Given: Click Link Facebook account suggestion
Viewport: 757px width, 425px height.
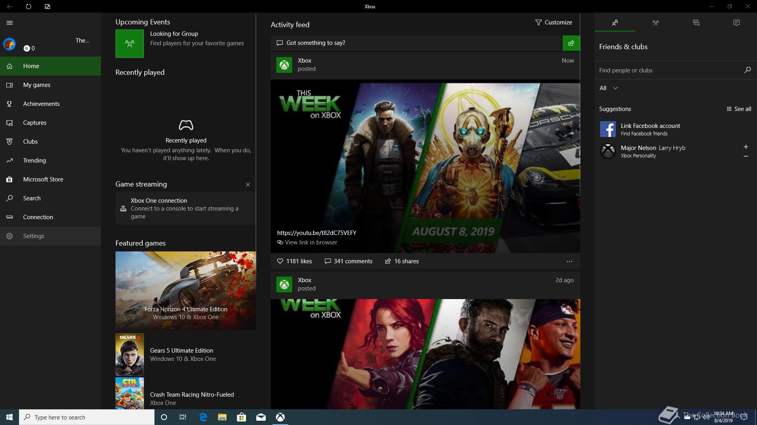Looking at the screenshot, I should click(x=676, y=129).
